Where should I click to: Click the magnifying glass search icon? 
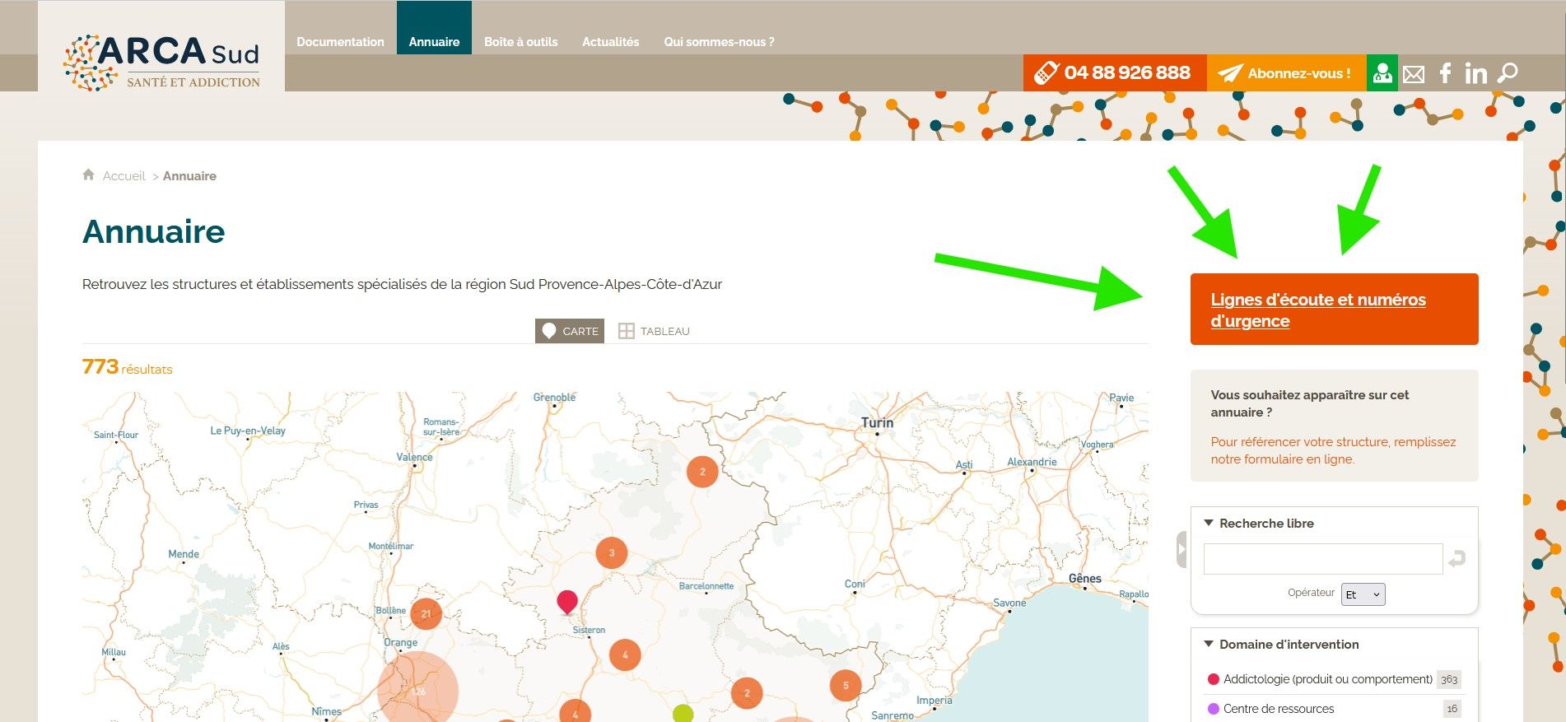[1508, 73]
